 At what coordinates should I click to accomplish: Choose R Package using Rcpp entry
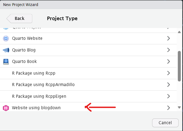click(x=88, y=73)
